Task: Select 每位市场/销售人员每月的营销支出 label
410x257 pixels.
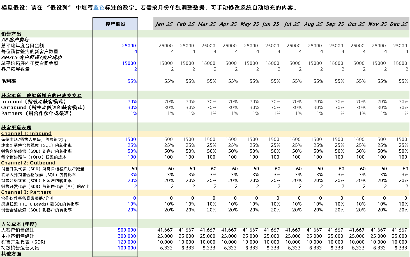Action: (34, 139)
